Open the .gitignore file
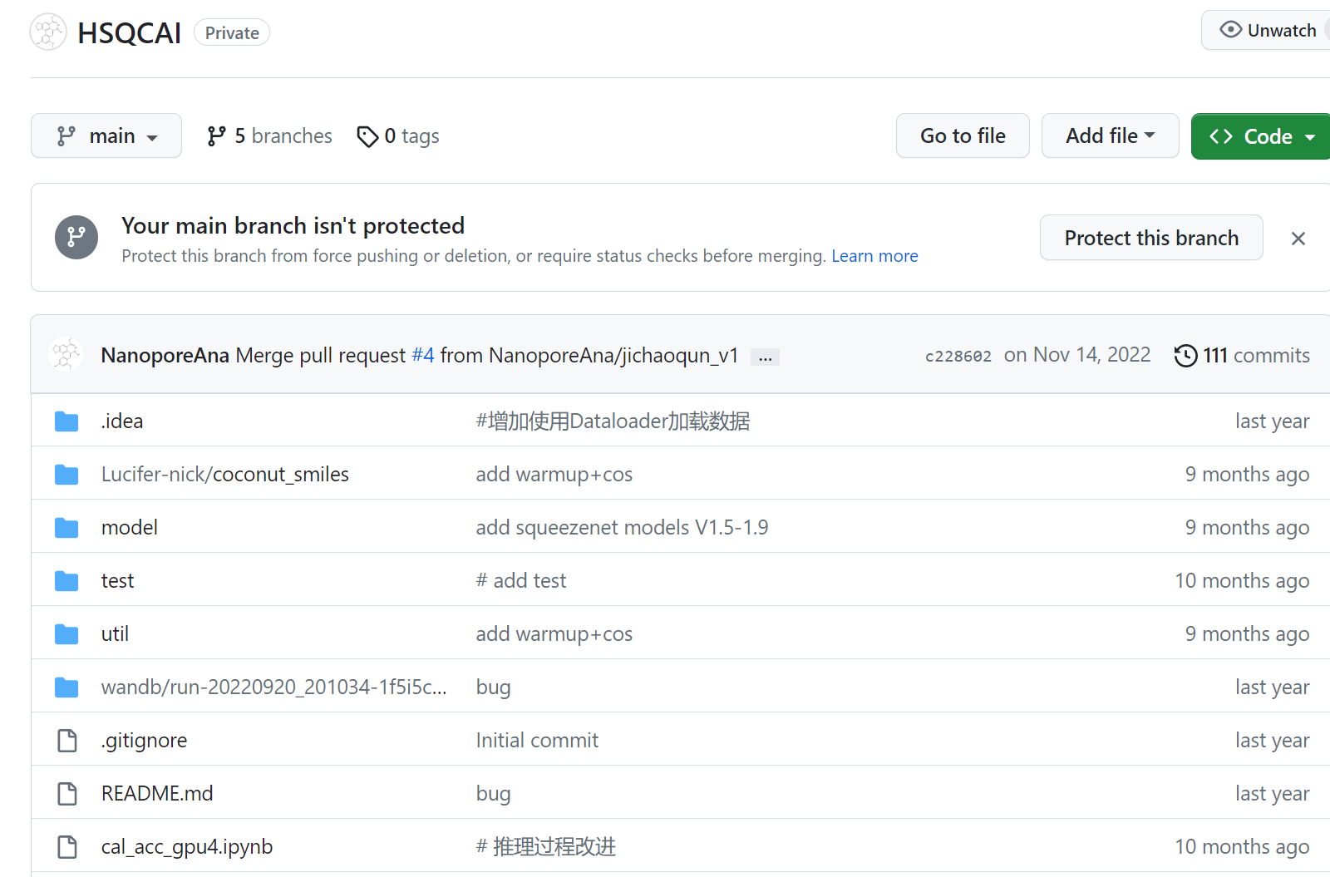This screenshot has width=1330, height=877. (144, 741)
